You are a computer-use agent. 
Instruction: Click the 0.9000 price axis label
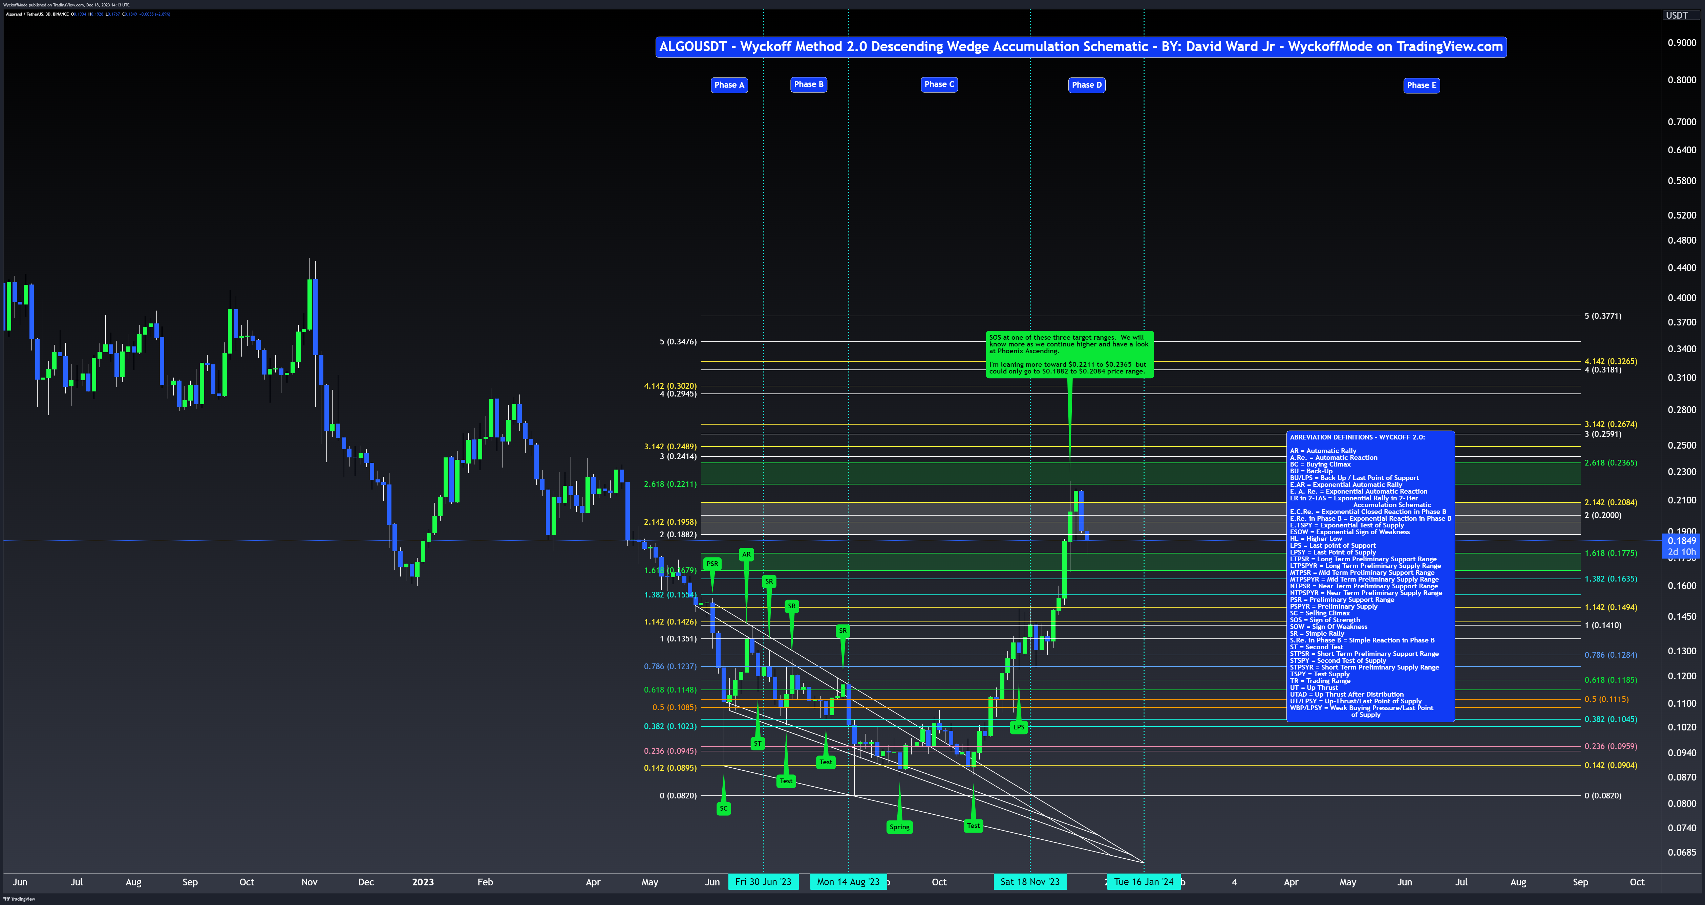pos(1682,42)
